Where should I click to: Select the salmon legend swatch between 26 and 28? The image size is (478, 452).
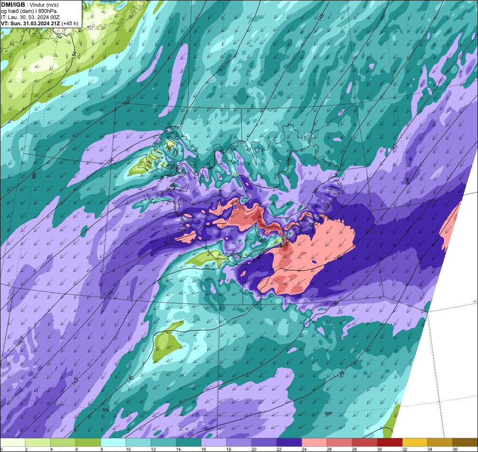[x=339, y=442]
